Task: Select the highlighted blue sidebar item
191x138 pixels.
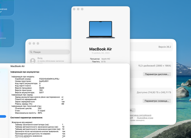Action: coord(3,116)
